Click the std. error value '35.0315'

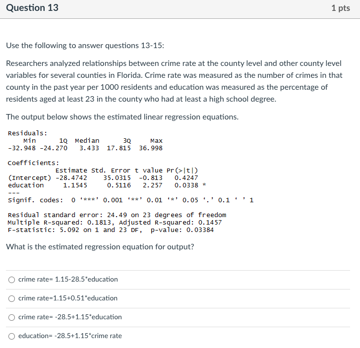[117, 178]
